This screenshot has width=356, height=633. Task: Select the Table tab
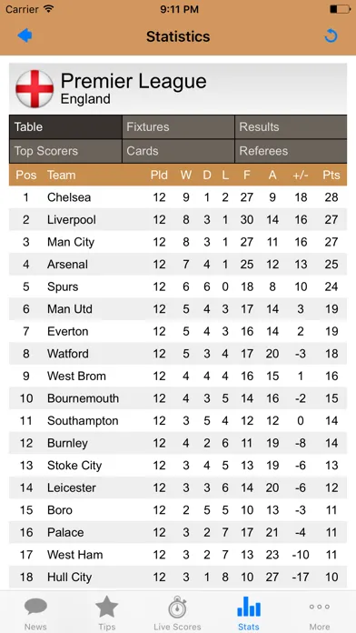pyautogui.click(x=65, y=126)
